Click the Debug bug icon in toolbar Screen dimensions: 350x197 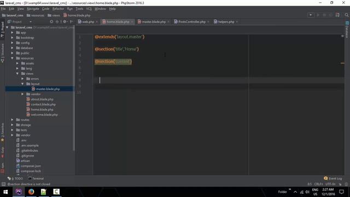click(x=324, y=15)
